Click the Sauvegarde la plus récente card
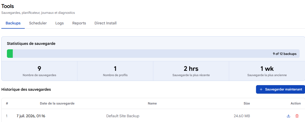 191,71
